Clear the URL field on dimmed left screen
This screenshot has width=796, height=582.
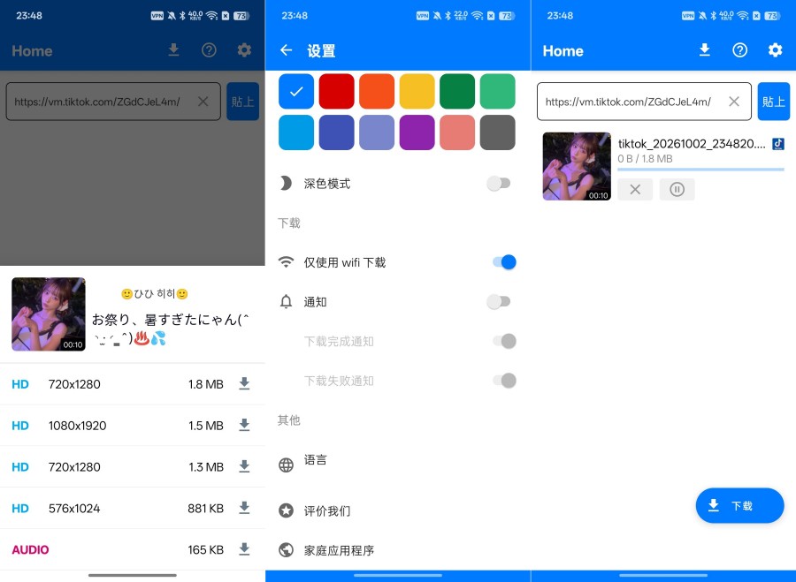(x=203, y=102)
